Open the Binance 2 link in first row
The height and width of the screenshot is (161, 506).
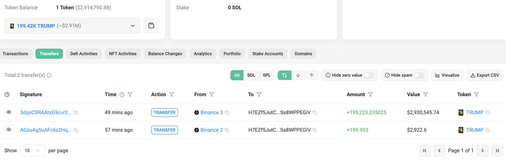(x=212, y=113)
